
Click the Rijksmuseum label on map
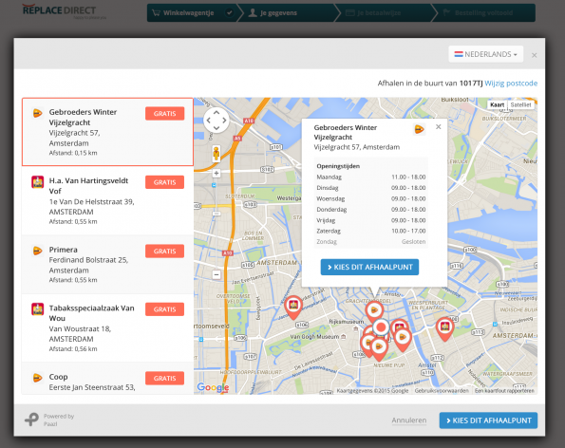(x=347, y=321)
